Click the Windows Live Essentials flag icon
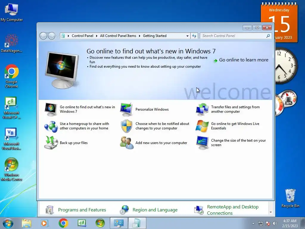This screenshot has height=229, width=305. pyautogui.click(x=202, y=126)
